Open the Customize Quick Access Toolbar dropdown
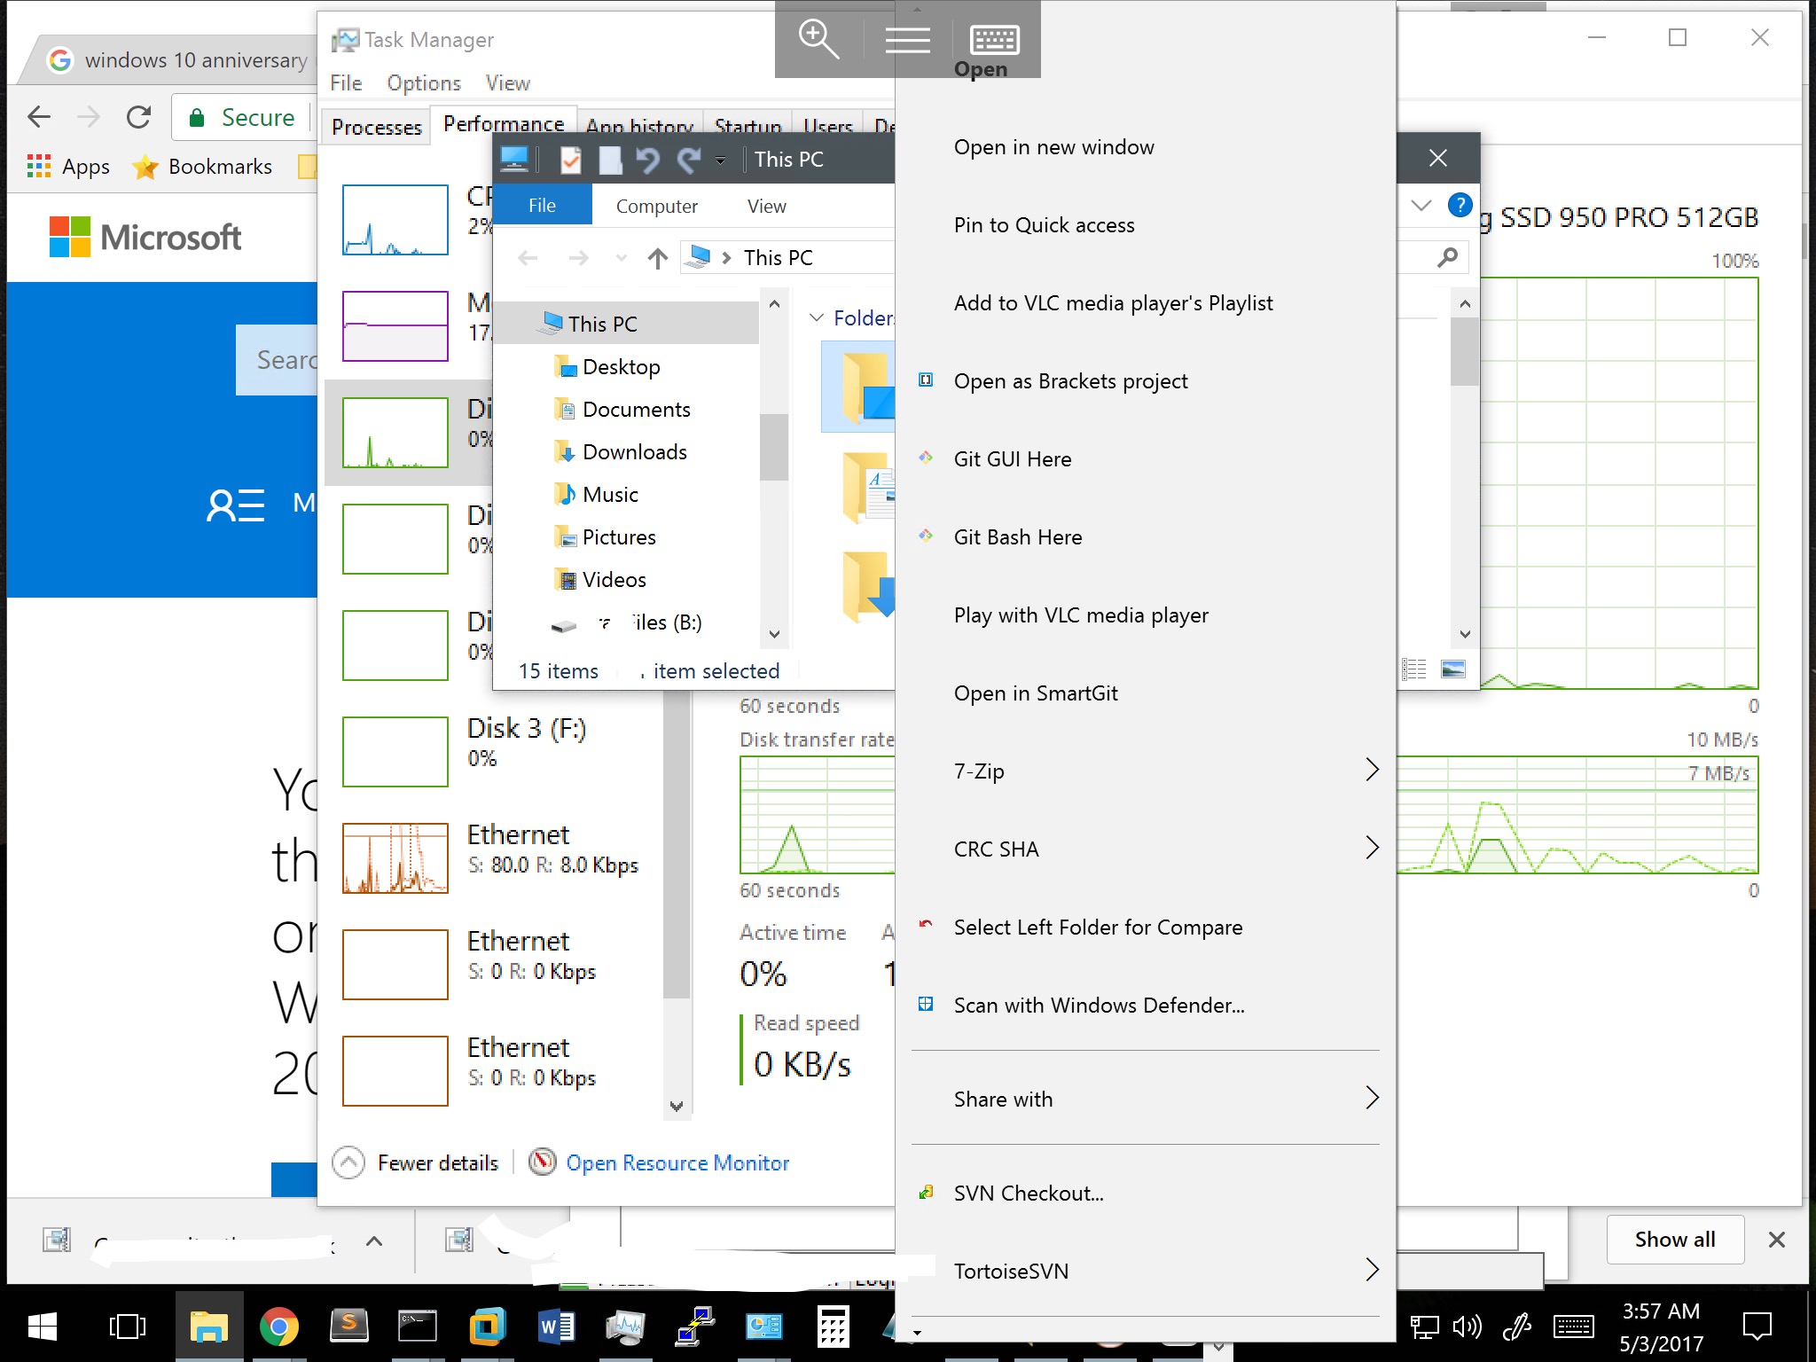The height and width of the screenshot is (1362, 1816). [720, 160]
